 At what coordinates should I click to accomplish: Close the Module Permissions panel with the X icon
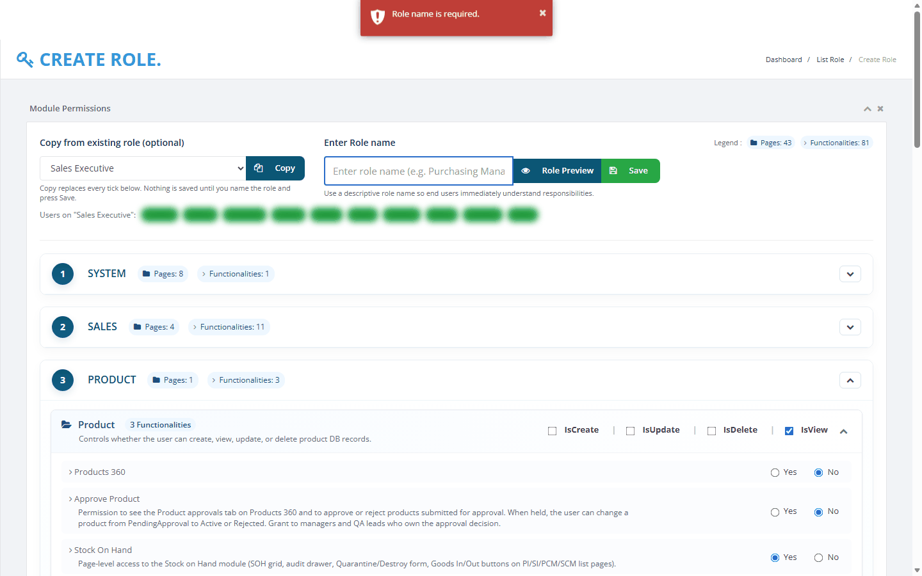tap(880, 109)
